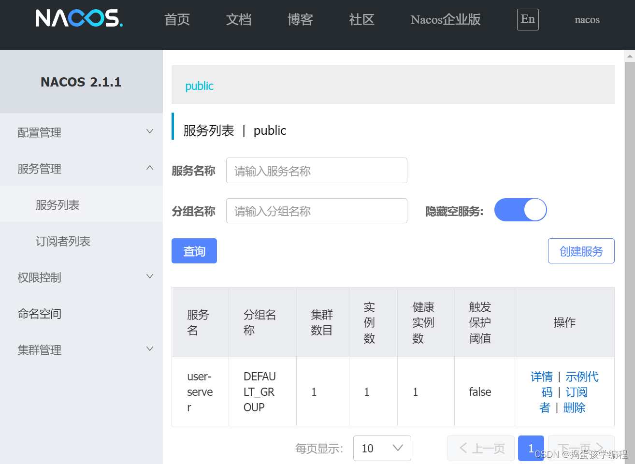Viewport: 635px width, 464px height.
Task: Switch language with the En button
Action: 528,19
